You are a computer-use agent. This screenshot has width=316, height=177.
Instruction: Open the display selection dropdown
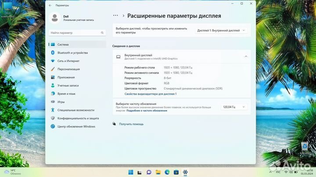click(x=221, y=30)
